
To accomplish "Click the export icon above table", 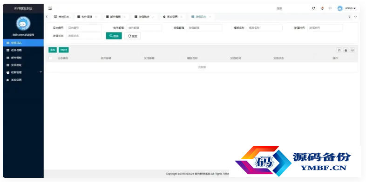I will click(x=346, y=50).
